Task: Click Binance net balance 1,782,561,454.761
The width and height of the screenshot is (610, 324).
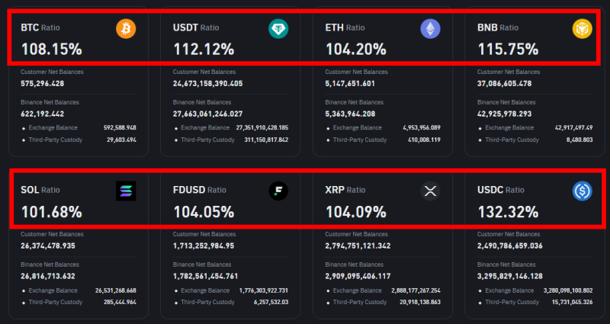Action: [x=205, y=276]
